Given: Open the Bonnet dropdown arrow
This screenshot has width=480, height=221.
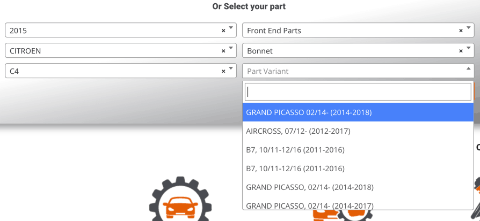Looking at the screenshot, I should pos(468,48).
